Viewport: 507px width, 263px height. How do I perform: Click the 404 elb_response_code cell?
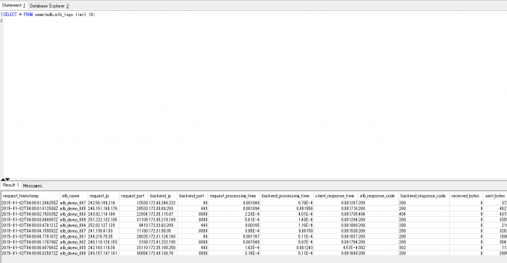click(378, 214)
